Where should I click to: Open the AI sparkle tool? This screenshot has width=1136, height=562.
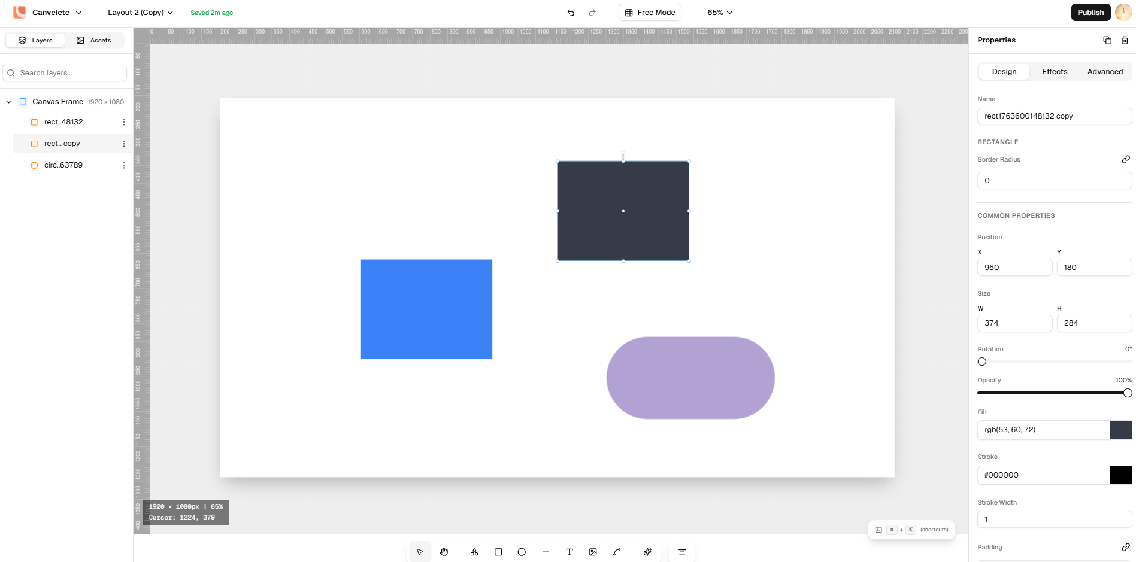pyautogui.click(x=647, y=552)
